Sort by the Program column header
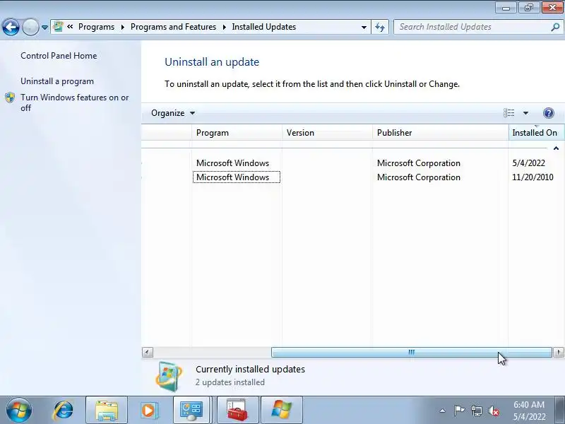The height and width of the screenshot is (424, 565). tap(237, 133)
